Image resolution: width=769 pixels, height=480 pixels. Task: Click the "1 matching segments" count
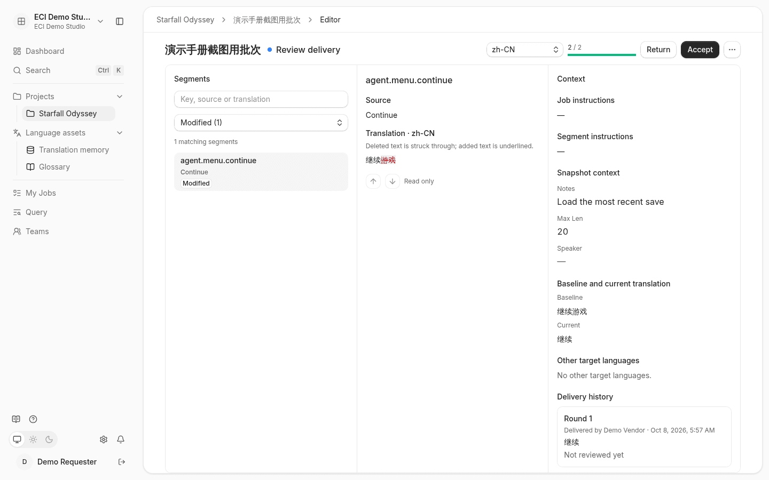click(206, 142)
